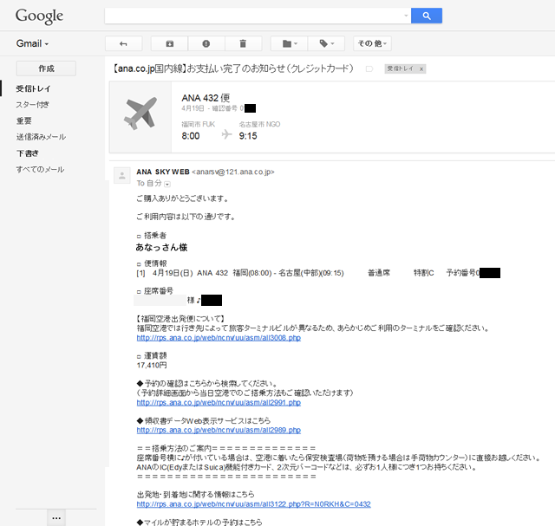Image resolution: width=555 pixels, height=526 pixels.
Task: Report spam using the exclamation icon
Action: point(206,43)
